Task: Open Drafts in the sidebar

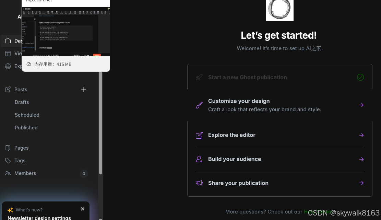Action: coord(22,102)
